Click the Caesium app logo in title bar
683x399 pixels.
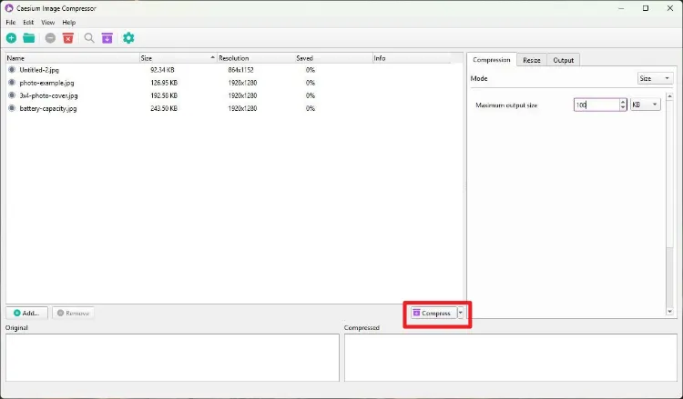point(9,8)
